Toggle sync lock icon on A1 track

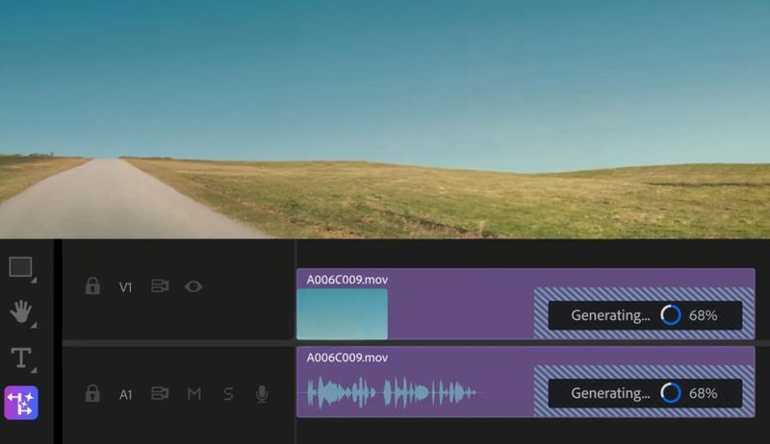click(x=160, y=393)
